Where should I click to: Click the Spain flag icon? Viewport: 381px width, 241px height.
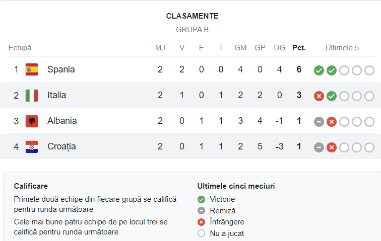click(x=32, y=69)
